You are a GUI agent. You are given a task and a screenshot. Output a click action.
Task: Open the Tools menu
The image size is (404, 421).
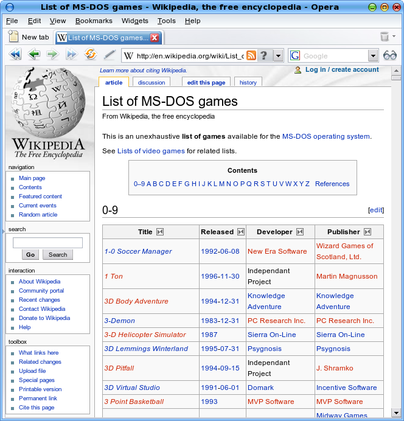pyautogui.click(x=167, y=21)
